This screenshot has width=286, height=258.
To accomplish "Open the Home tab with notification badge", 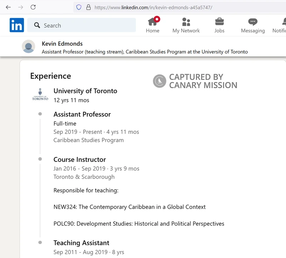I will pyautogui.click(x=153, y=25).
